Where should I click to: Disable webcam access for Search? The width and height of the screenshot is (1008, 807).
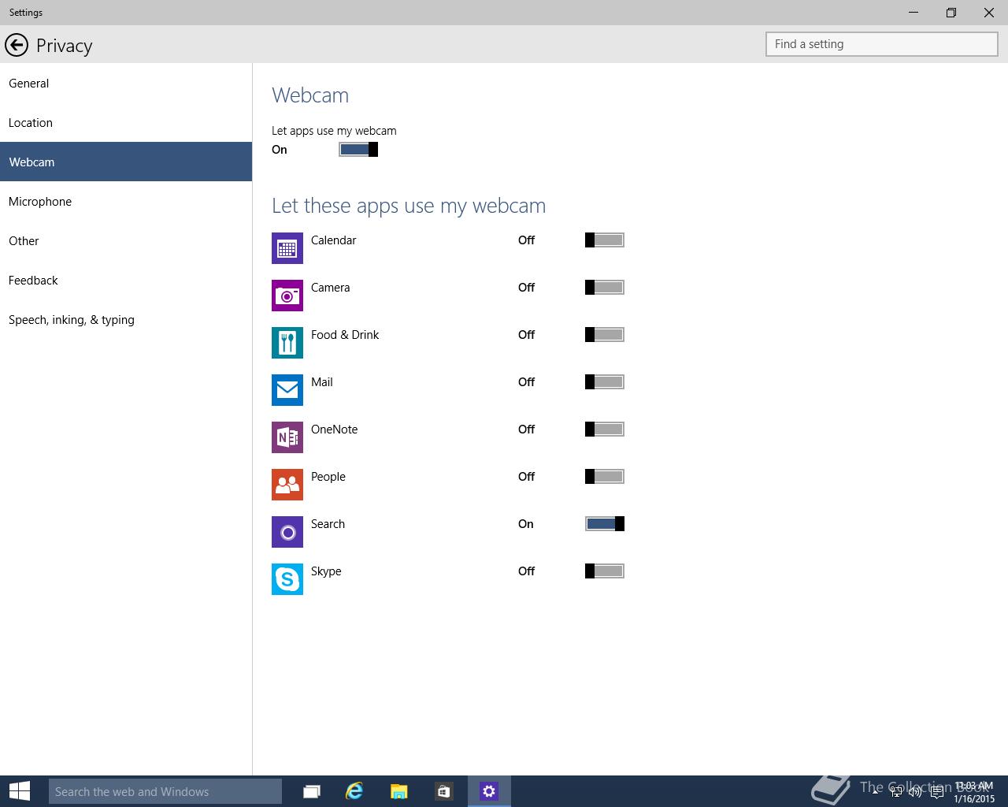tap(605, 524)
